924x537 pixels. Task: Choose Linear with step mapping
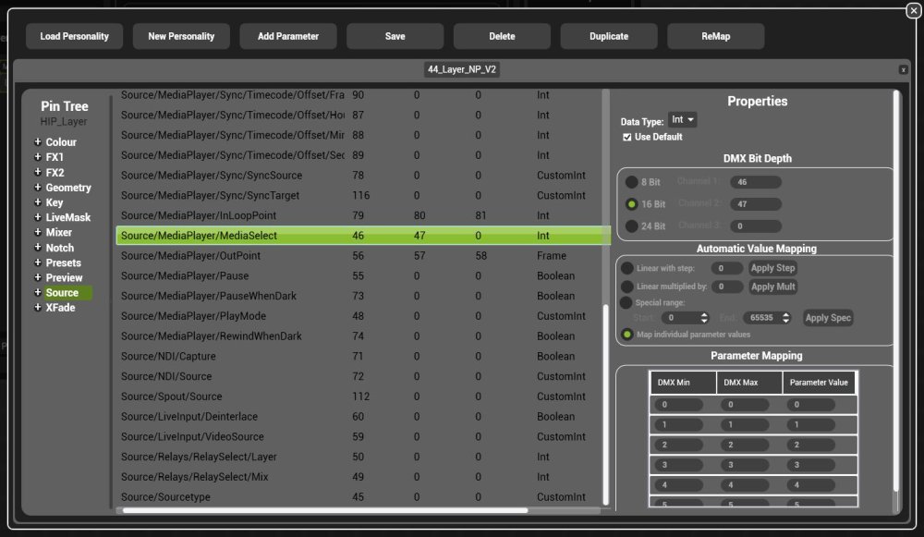[627, 268]
